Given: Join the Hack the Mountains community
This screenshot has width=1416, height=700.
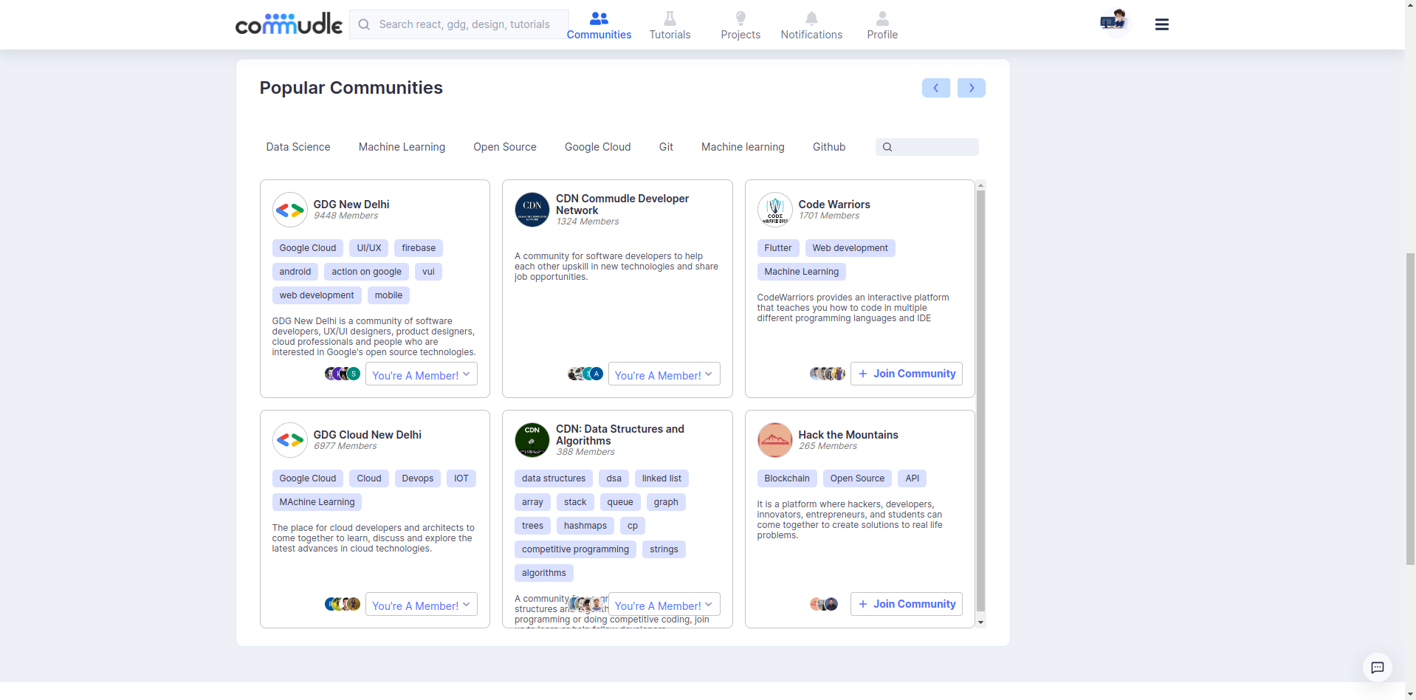Looking at the screenshot, I should click(x=907, y=604).
